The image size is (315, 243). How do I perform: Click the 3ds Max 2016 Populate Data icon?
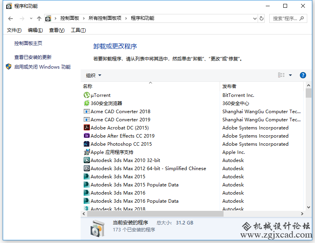tap(86, 201)
